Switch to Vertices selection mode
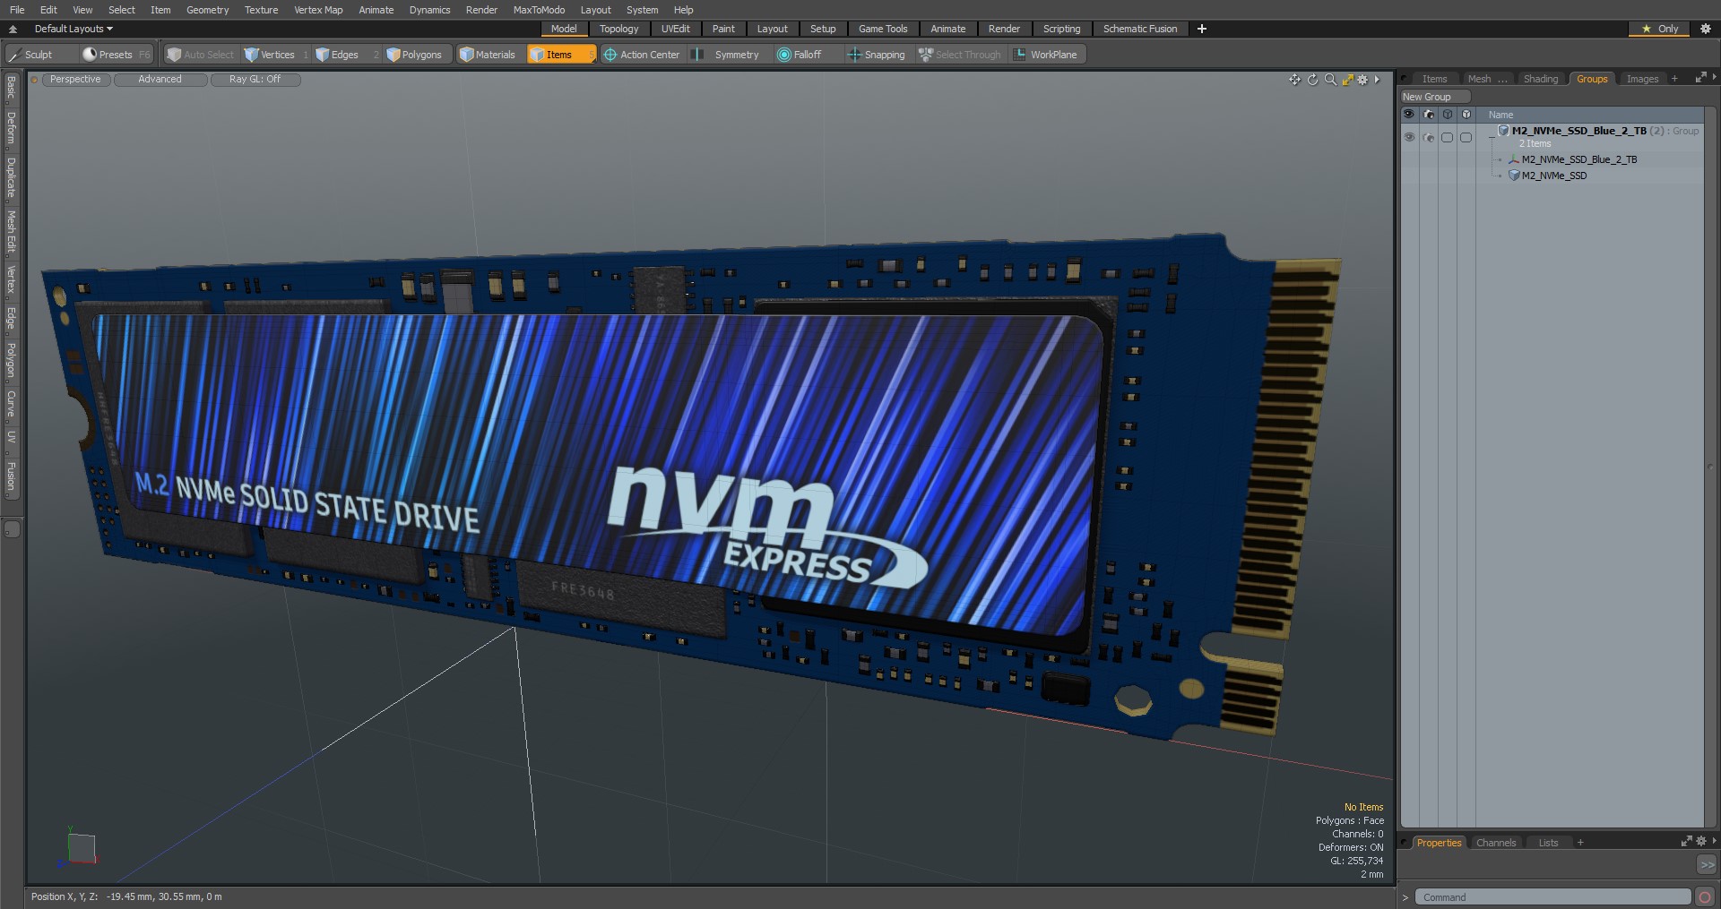Viewport: 1721px width, 909px height. pos(276,55)
